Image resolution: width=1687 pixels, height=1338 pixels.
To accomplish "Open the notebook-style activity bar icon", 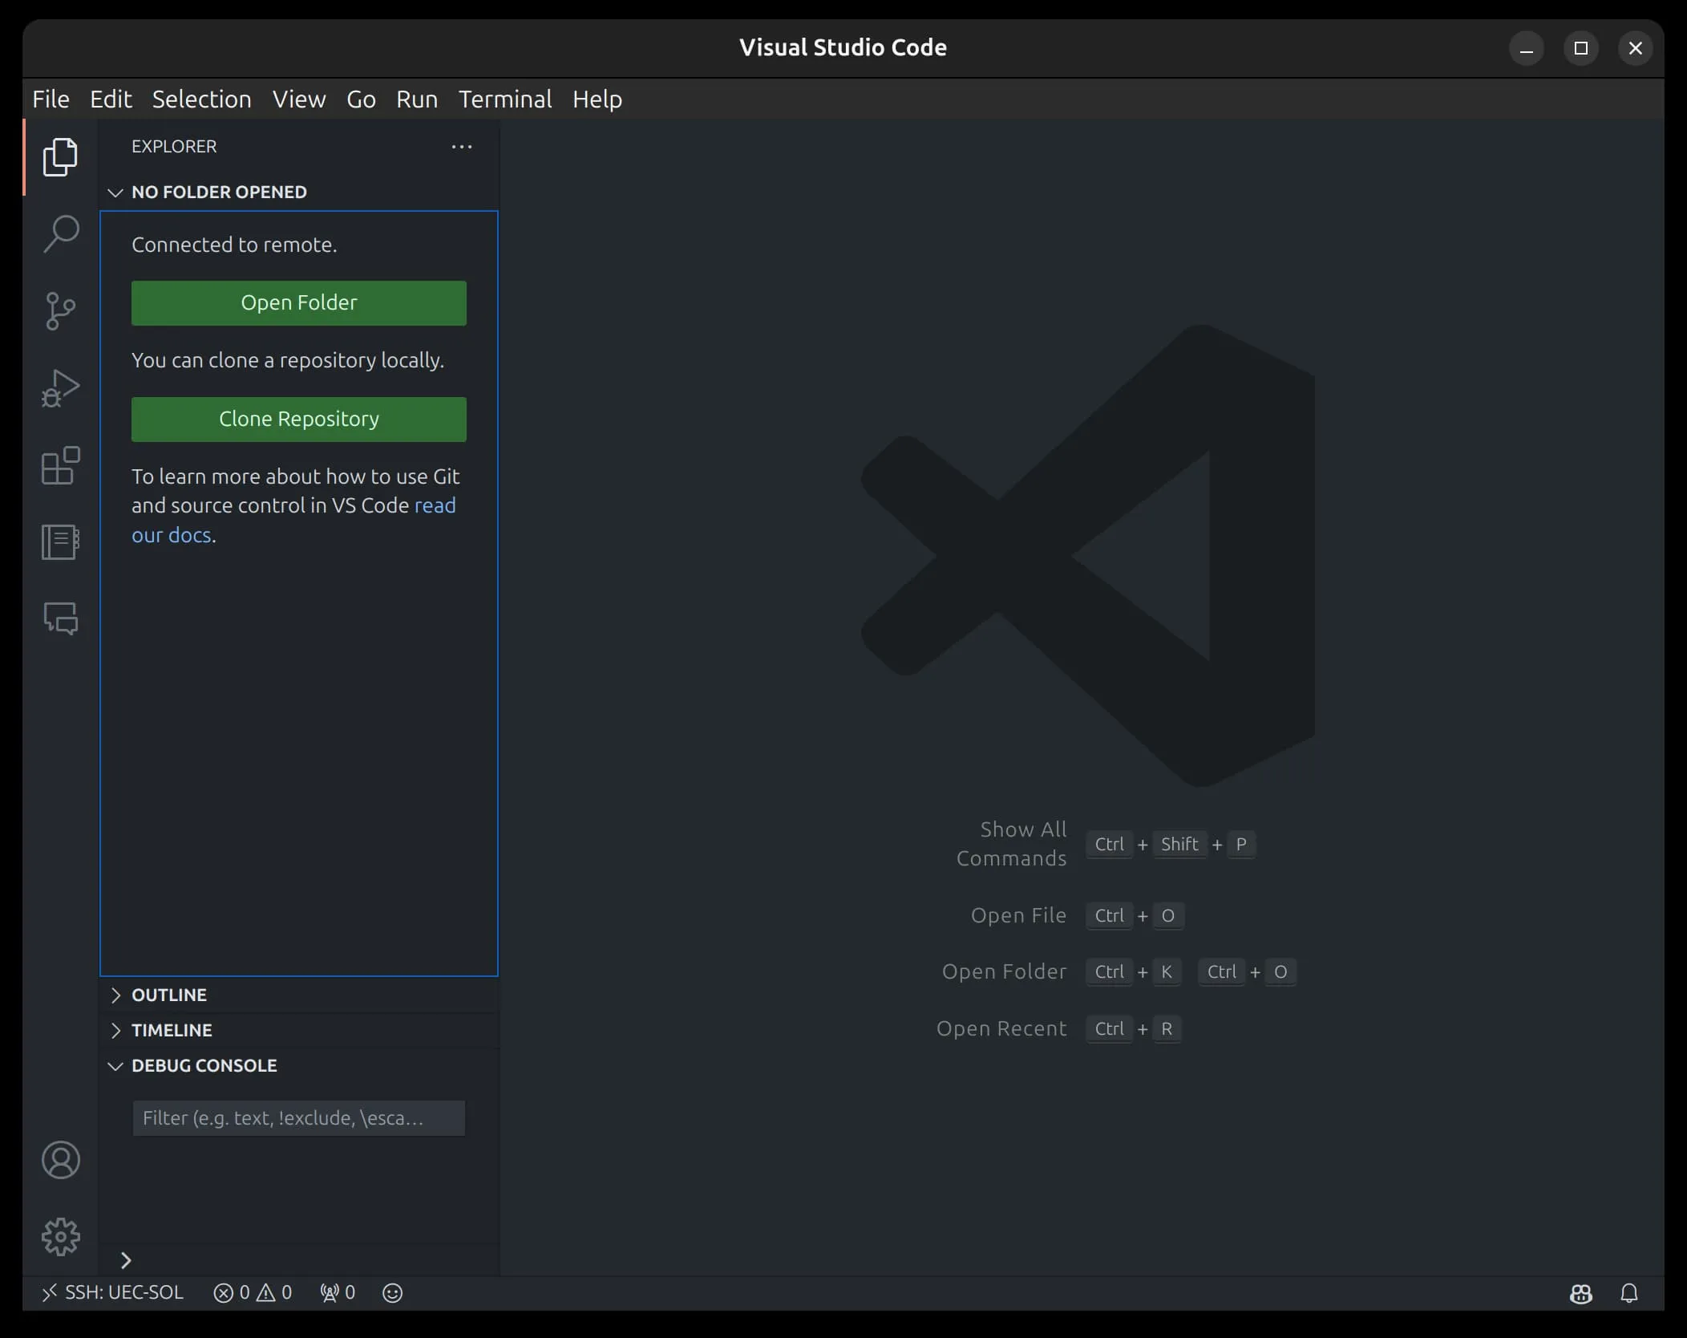I will click(x=61, y=542).
